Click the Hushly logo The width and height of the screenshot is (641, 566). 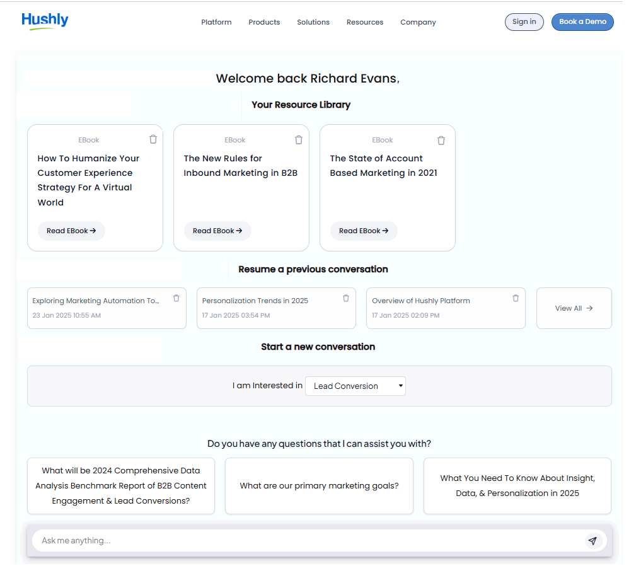pos(45,20)
